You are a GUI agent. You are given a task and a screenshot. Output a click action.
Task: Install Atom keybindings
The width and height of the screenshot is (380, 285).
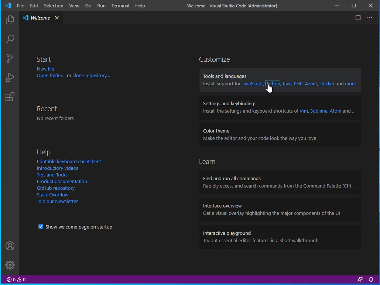(x=335, y=111)
